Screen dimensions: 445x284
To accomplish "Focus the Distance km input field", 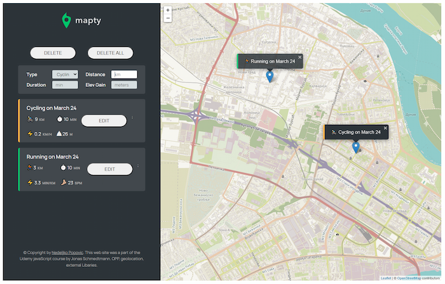I will 124,74.
